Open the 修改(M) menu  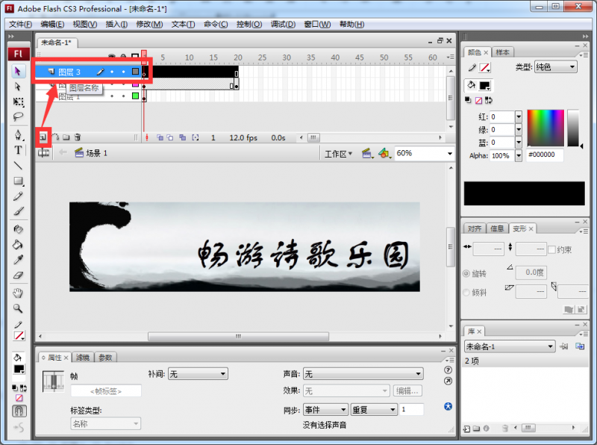[150, 25]
